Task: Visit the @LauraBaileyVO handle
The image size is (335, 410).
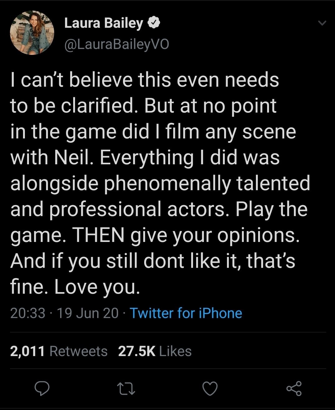Action: (117, 45)
